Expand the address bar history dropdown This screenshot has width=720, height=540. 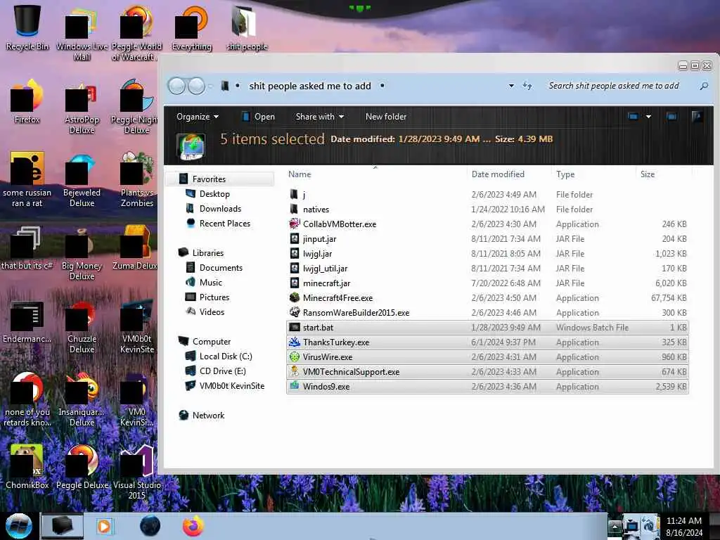coord(511,86)
